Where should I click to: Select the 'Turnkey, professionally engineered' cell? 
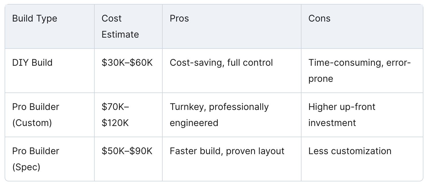219,115
